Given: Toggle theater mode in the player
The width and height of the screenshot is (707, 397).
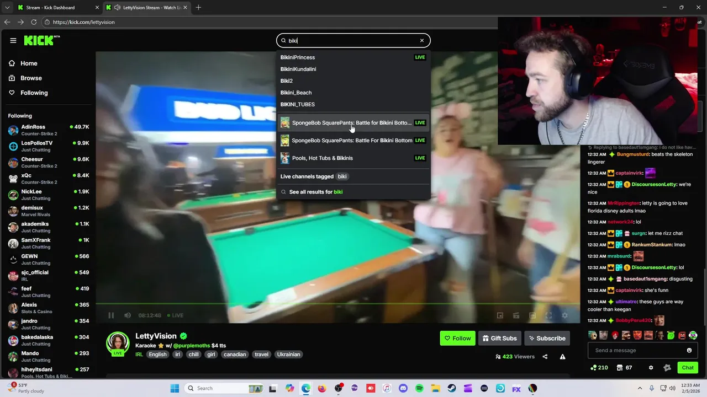Looking at the screenshot, I should [532, 315].
